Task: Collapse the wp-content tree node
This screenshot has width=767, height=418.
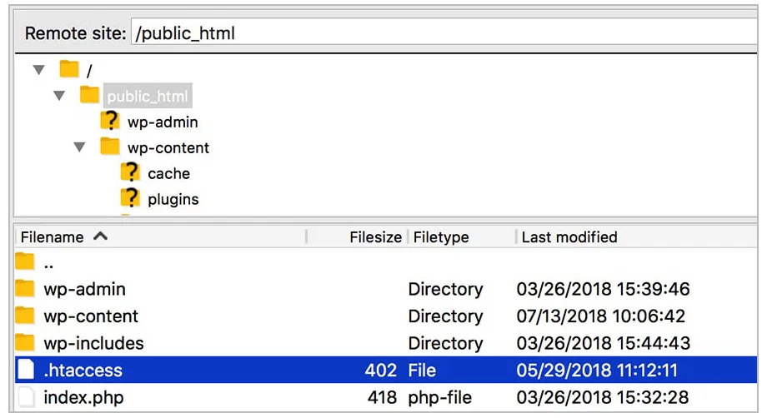Action: click(79, 147)
